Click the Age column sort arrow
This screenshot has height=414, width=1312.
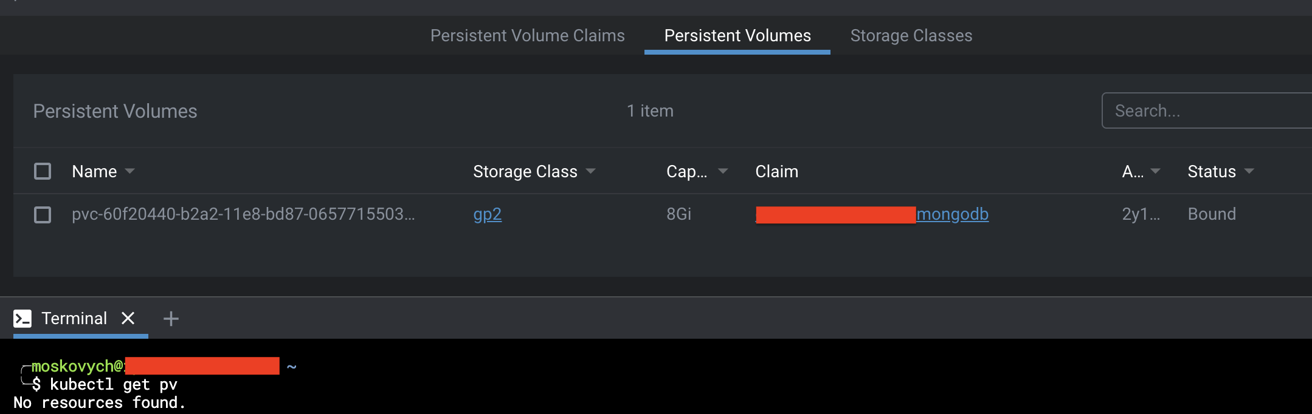pyautogui.click(x=1156, y=172)
